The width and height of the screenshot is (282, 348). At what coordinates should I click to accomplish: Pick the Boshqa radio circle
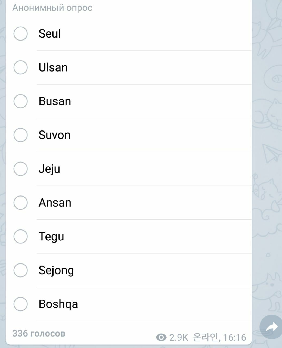tap(21, 304)
